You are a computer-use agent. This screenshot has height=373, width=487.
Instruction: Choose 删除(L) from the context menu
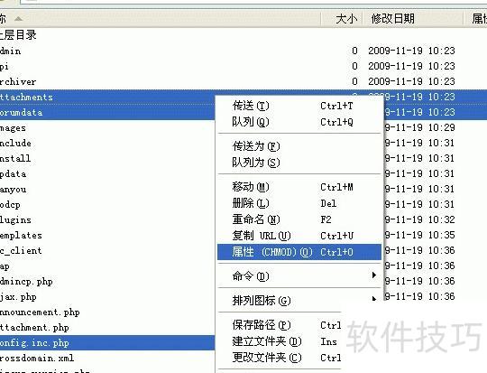pyautogui.click(x=299, y=203)
